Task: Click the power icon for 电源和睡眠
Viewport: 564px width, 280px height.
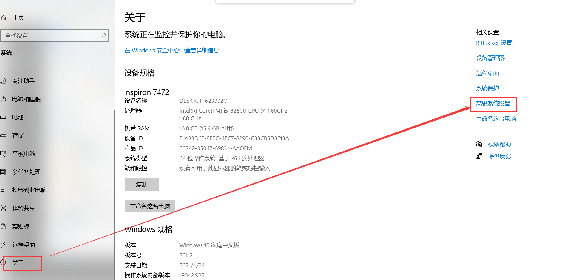Action: pos(3,99)
